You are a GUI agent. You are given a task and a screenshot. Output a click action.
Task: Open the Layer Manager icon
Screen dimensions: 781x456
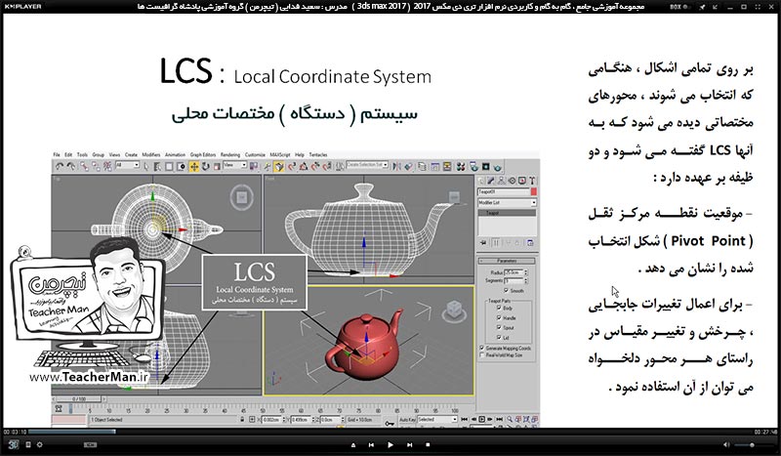(x=422, y=166)
